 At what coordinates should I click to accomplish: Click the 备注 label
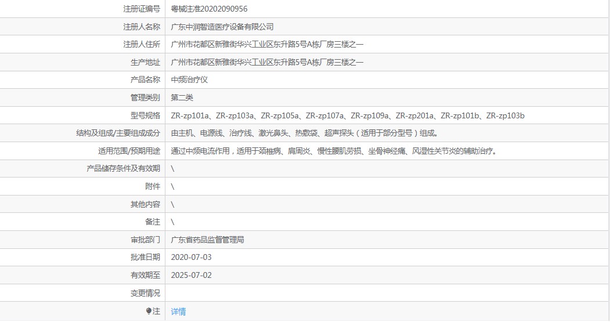pyautogui.click(x=153, y=222)
